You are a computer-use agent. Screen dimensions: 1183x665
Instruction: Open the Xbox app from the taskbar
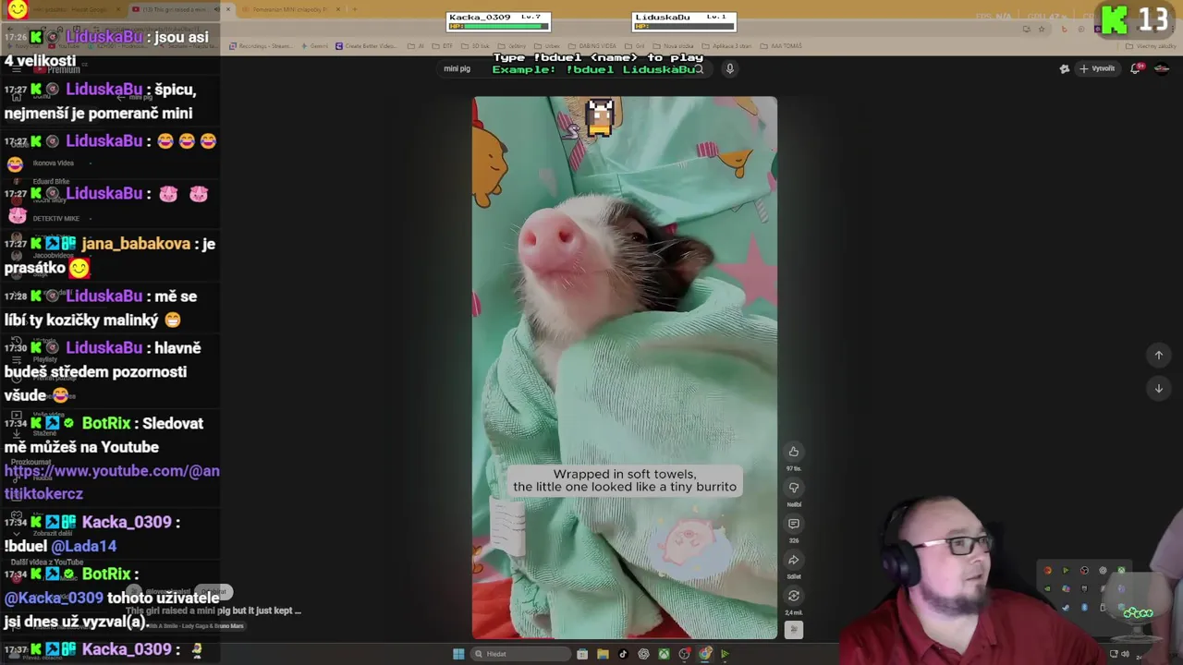pyautogui.click(x=664, y=654)
